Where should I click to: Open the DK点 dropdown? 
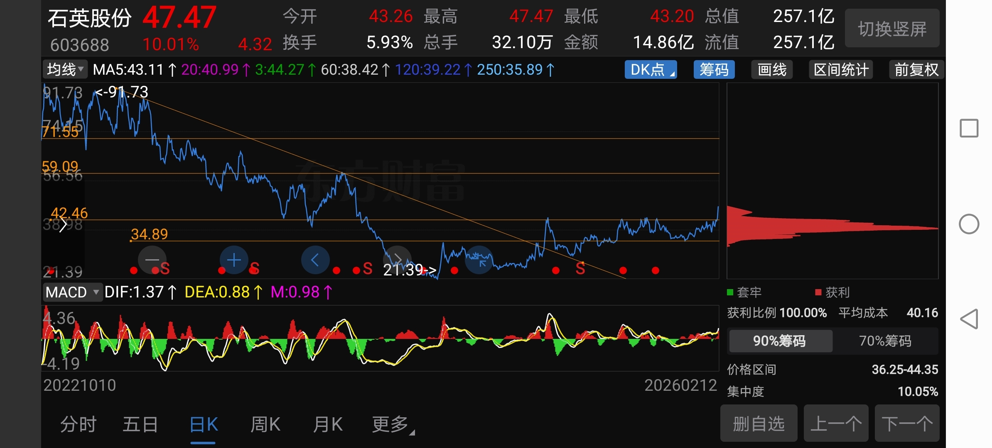[651, 69]
